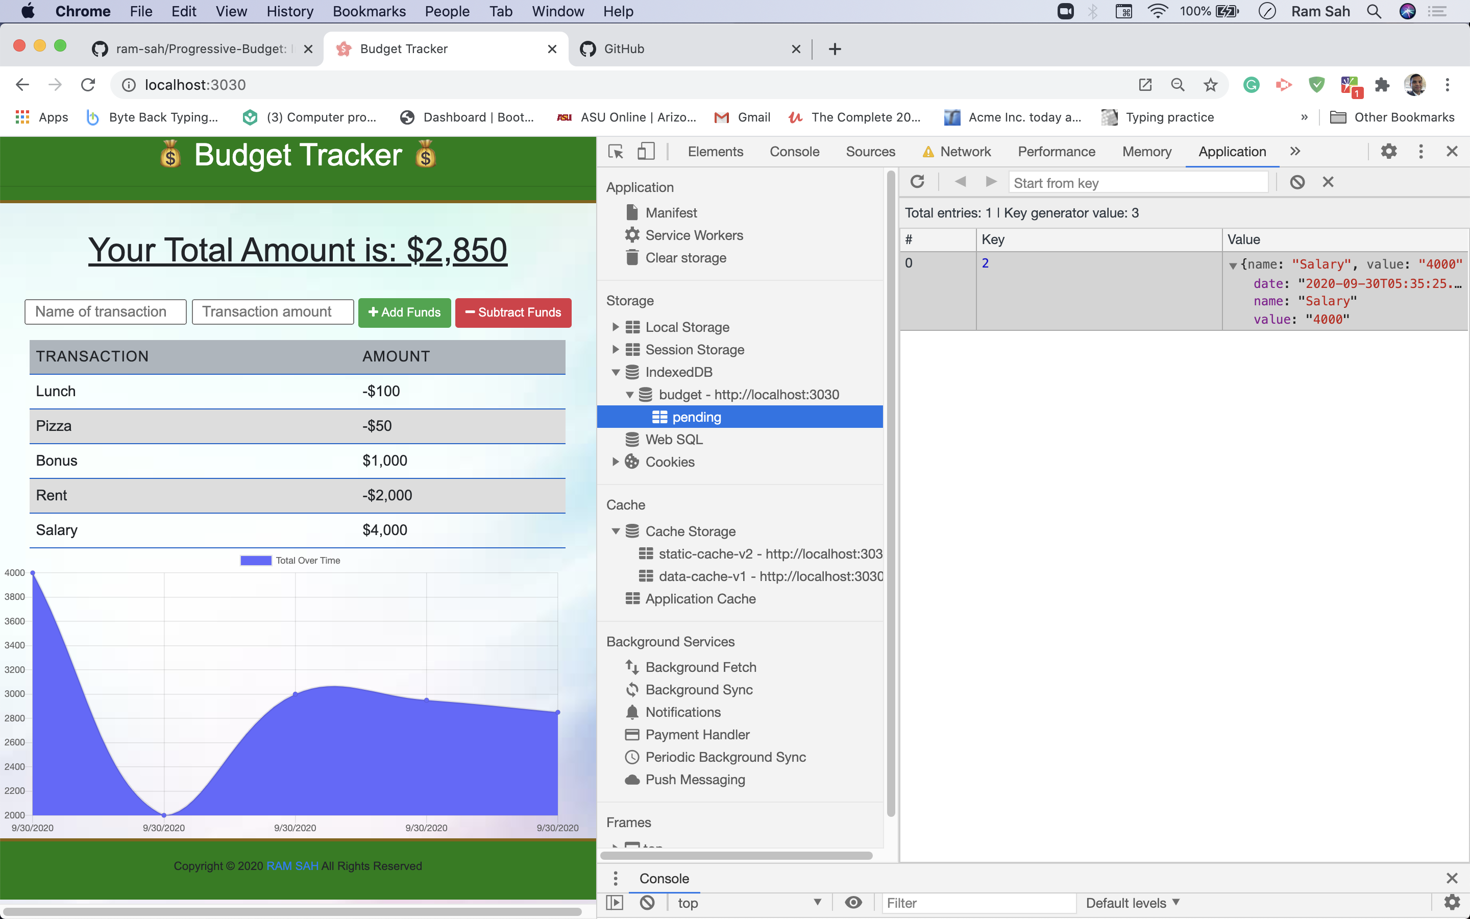Show more DevTools tabs chevron
The height and width of the screenshot is (919, 1470).
tap(1295, 151)
